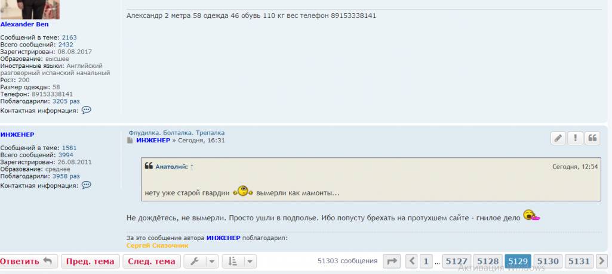Screen dimensions: 612x274
Task: Quote ИНЖЕНЕР's post using the quote icon
Action: tap(592, 138)
